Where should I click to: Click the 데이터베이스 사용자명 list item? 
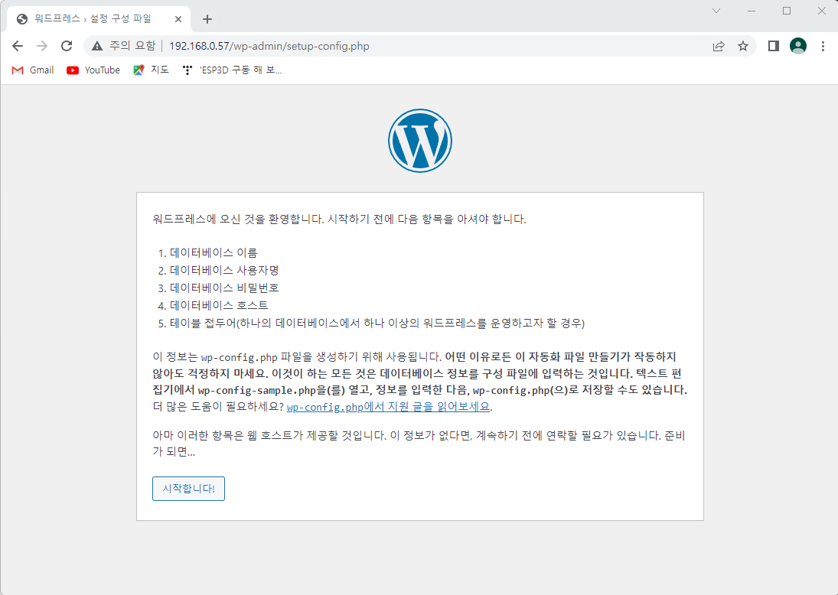(x=224, y=270)
